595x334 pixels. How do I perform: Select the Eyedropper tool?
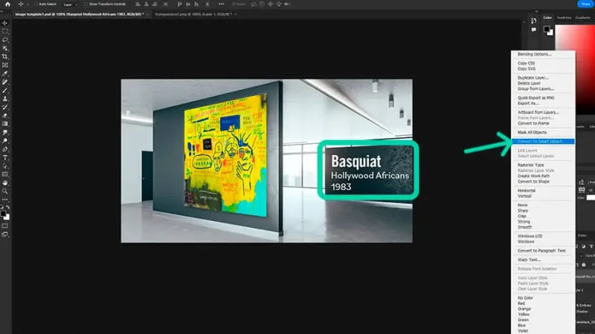pos(5,73)
